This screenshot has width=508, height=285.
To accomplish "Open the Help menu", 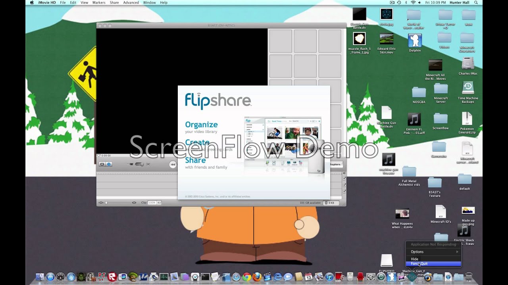I will (x=164, y=2).
